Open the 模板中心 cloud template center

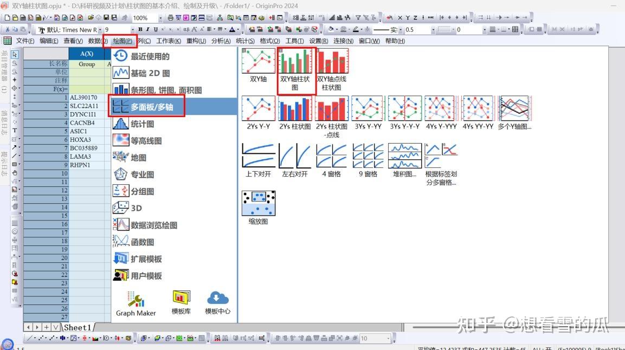click(217, 303)
